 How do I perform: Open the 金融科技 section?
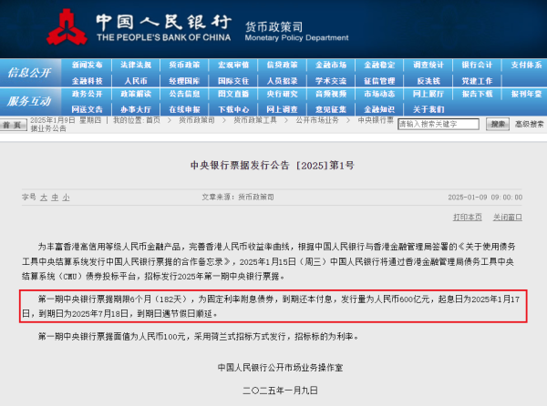coord(88,81)
